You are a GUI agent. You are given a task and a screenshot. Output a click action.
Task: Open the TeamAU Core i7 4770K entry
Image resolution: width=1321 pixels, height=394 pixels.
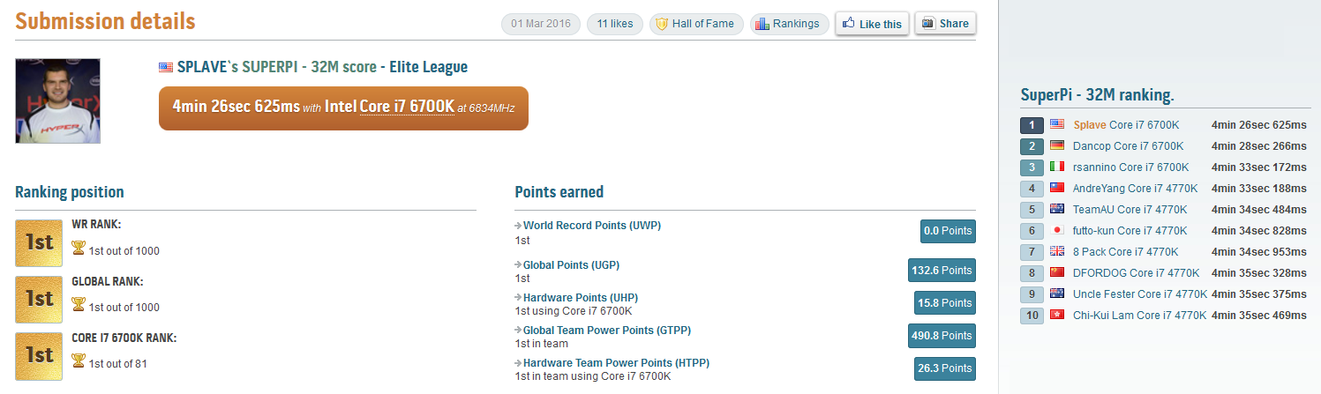(x=1130, y=210)
